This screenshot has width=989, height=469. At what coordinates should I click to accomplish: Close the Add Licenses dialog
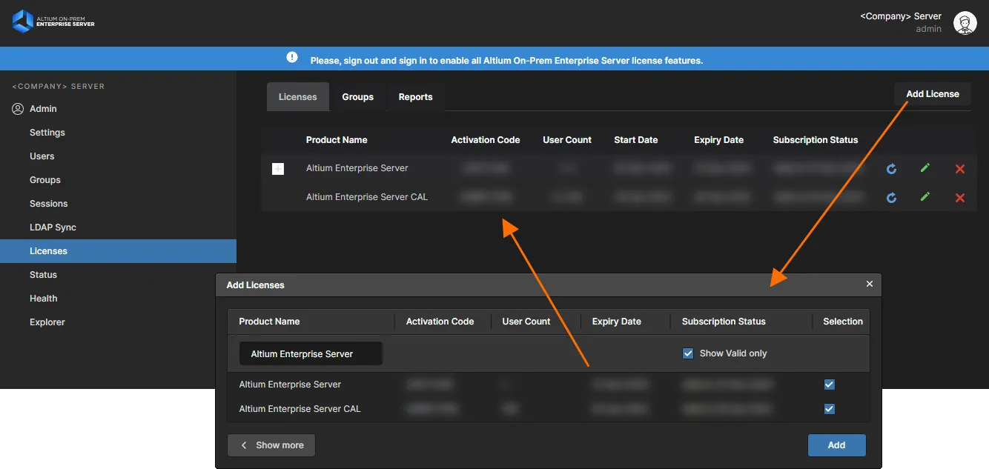869,284
